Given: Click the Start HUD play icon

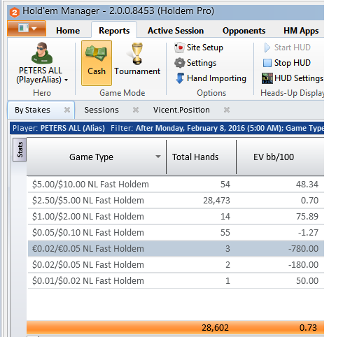Looking at the screenshot, I should point(267,48).
